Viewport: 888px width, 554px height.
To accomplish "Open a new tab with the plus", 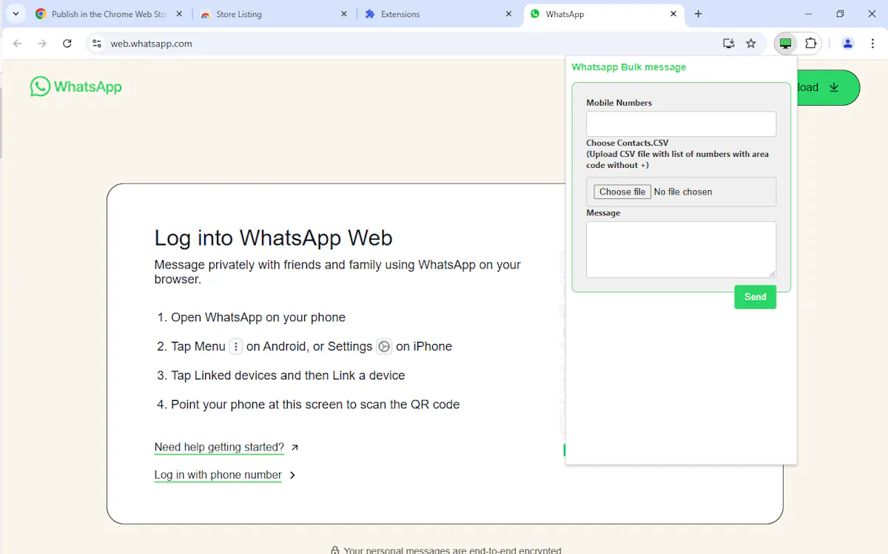I will pyautogui.click(x=699, y=14).
